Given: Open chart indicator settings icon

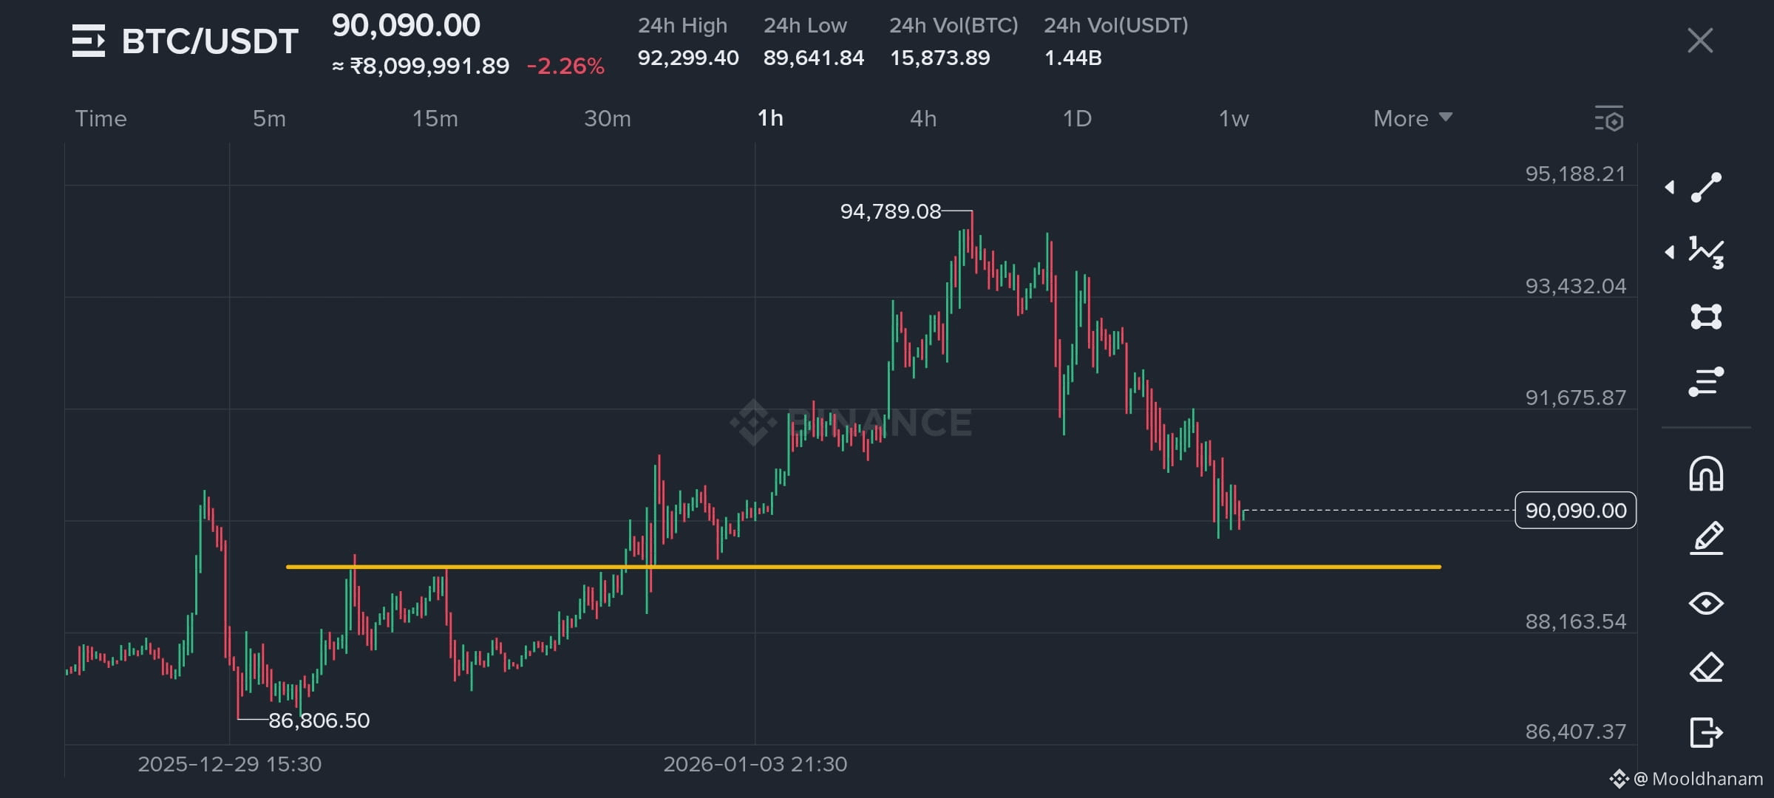Looking at the screenshot, I should (1609, 119).
